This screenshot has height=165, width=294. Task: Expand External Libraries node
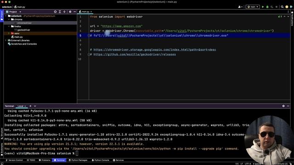pos(6,40)
